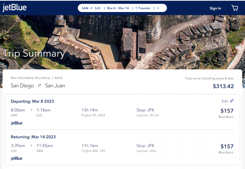Image resolution: width=245 pixels, height=169 pixels.
Task: Click the JetBlue logo in header
Action: 15,8
